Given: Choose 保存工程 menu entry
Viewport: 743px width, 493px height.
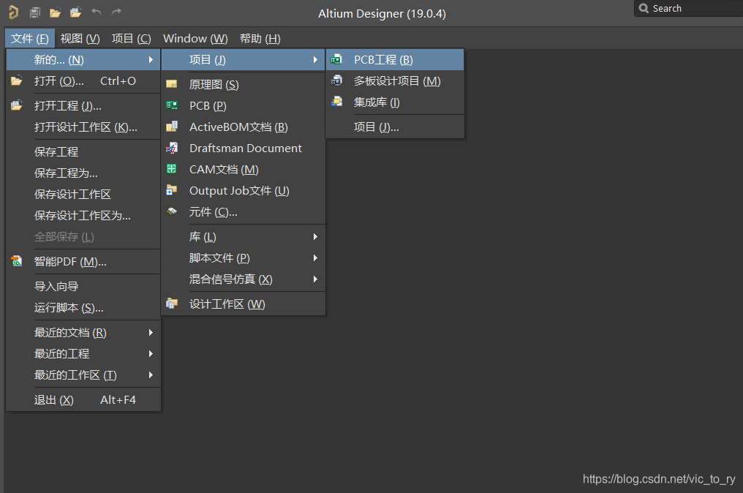Looking at the screenshot, I should [83, 151].
